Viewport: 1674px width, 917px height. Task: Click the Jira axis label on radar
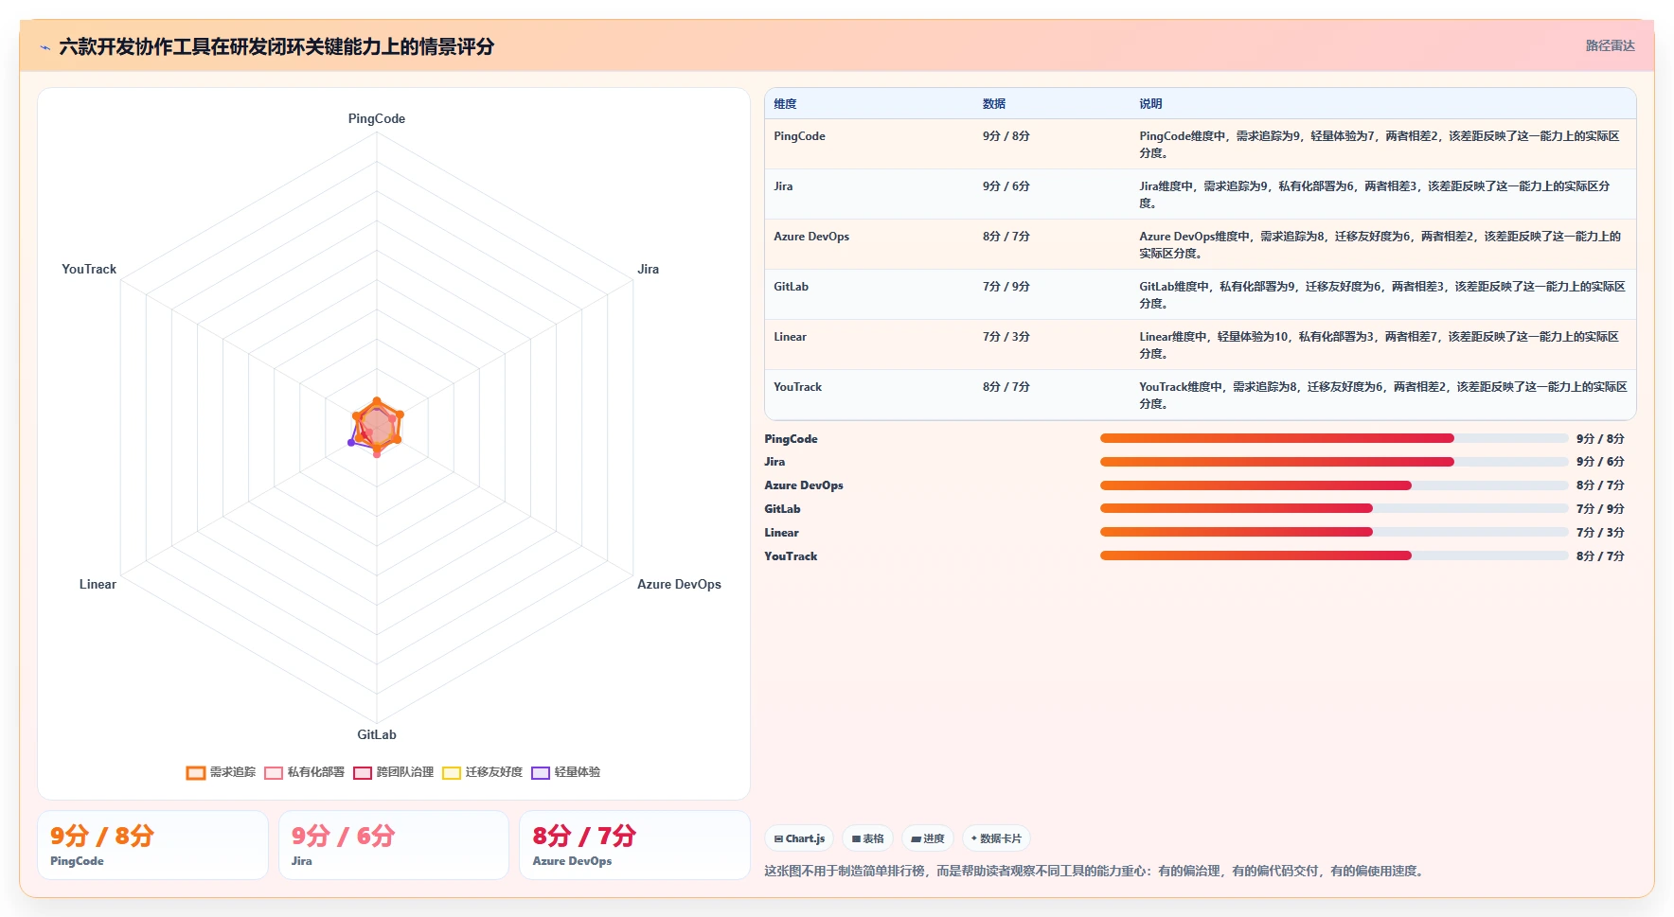click(648, 270)
